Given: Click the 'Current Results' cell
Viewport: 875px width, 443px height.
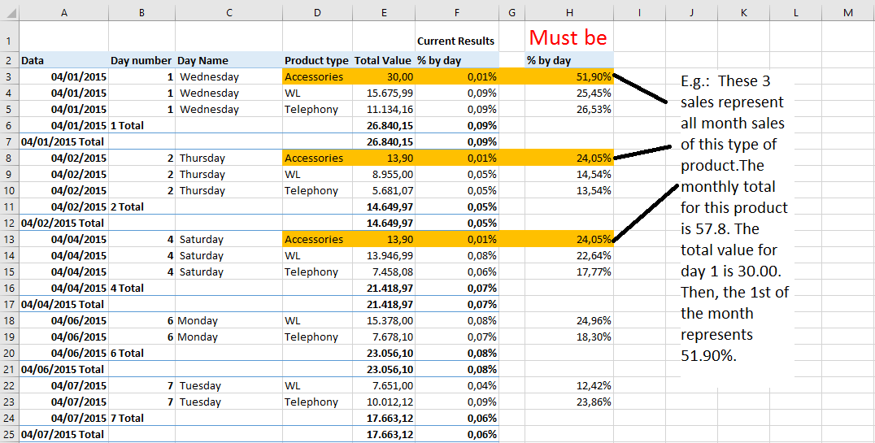Looking at the screenshot, I should click(x=457, y=37).
